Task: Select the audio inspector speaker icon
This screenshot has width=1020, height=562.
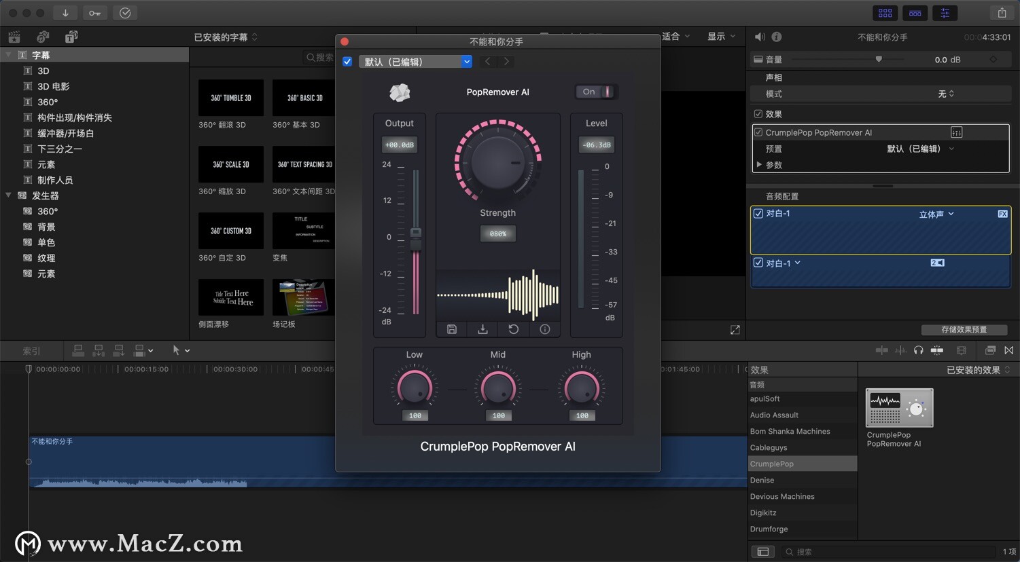Action: [x=760, y=37]
